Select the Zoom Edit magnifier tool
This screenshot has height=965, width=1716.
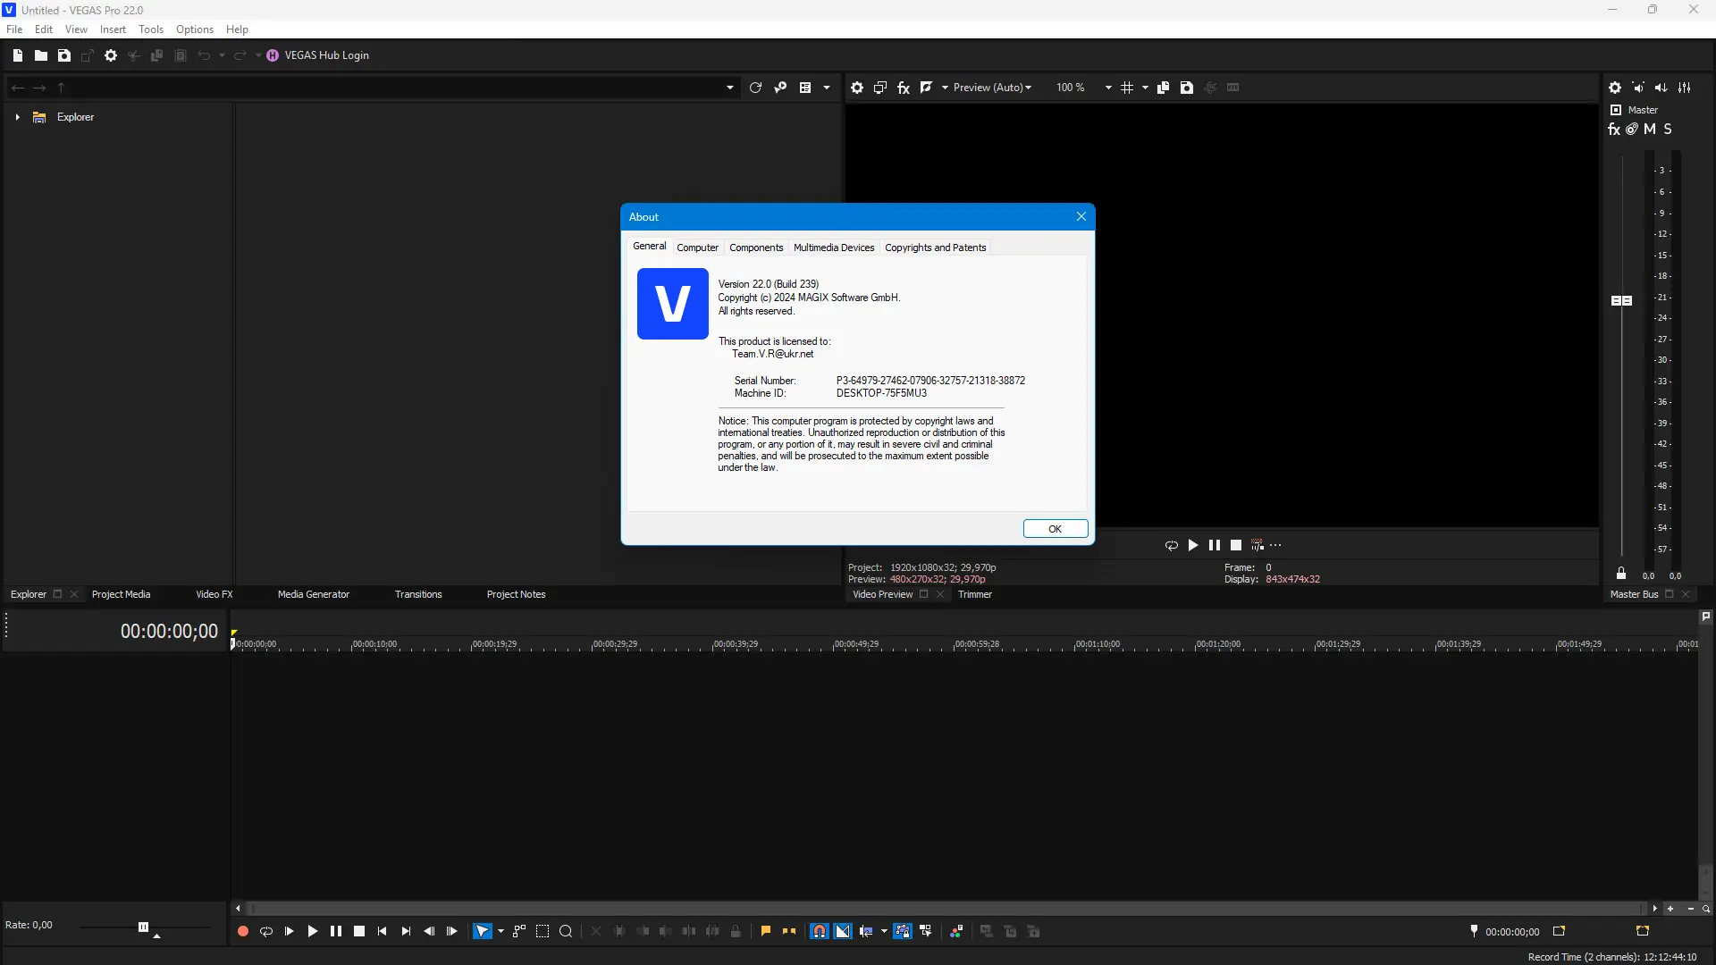click(x=566, y=931)
